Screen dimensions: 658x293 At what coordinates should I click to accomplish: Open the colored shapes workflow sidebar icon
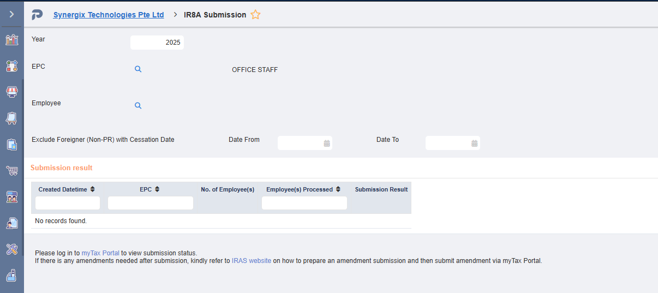click(x=11, y=66)
